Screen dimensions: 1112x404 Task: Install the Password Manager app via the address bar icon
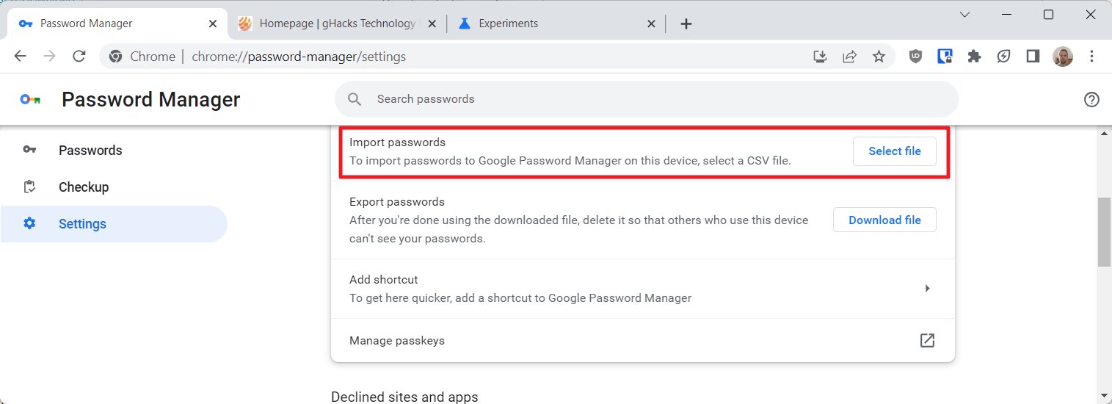coord(821,57)
